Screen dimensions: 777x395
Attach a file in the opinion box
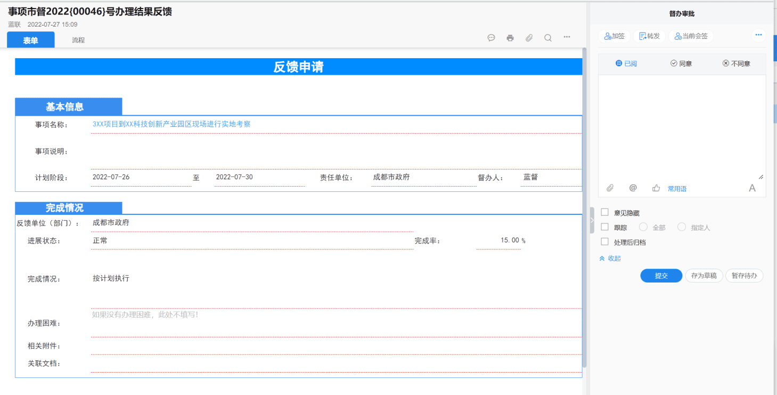point(610,188)
